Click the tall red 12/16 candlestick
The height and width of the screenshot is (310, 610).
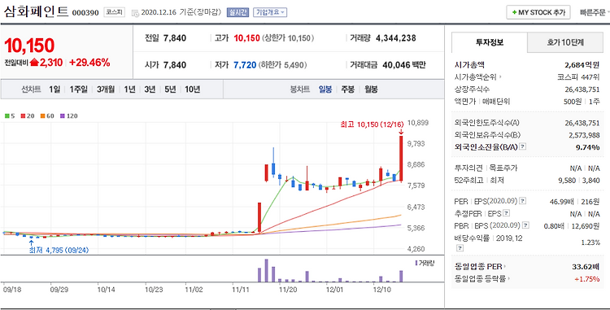coord(401,159)
